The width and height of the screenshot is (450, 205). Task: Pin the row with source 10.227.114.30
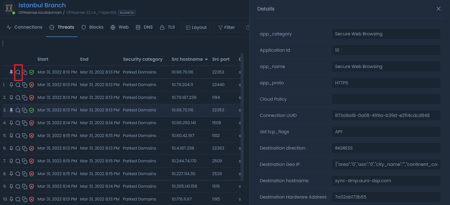coord(11,174)
